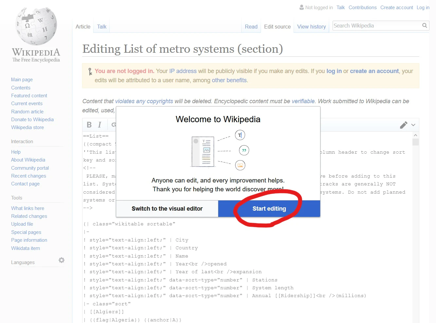Click the wikitable sortable class line
The image size is (436, 323).
click(x=129, y=224)
